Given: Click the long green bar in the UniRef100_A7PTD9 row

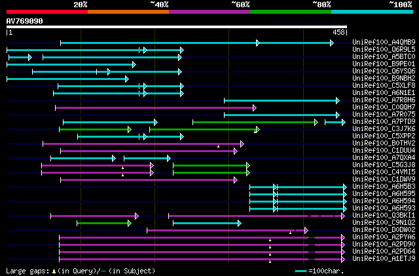Looking at the screenshot, I should pyautogui.click(x=255, y=123).
